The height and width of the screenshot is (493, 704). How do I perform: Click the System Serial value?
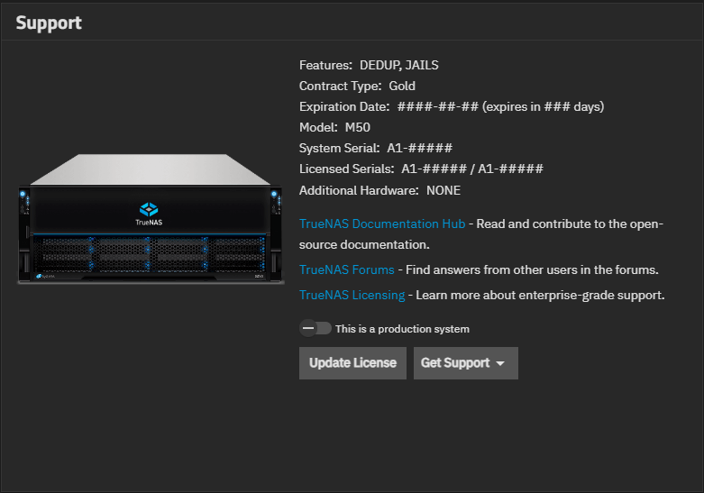tap(419, 148)
